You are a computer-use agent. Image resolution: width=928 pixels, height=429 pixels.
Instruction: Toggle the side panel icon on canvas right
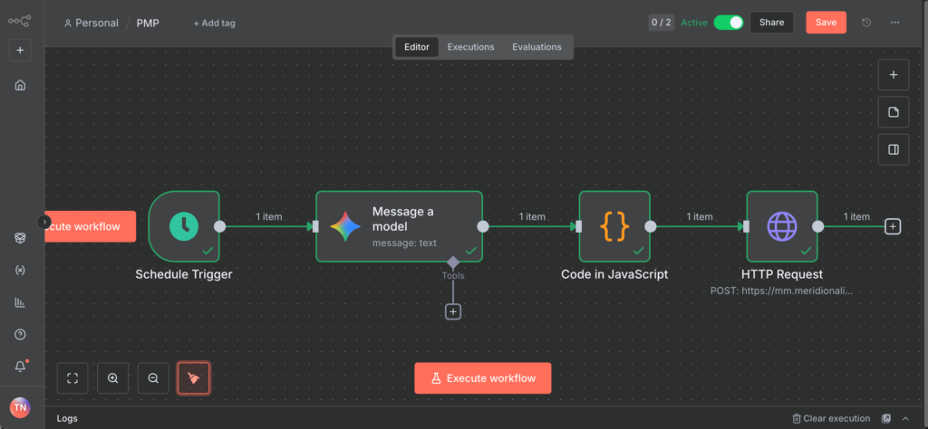pos(893,149)
